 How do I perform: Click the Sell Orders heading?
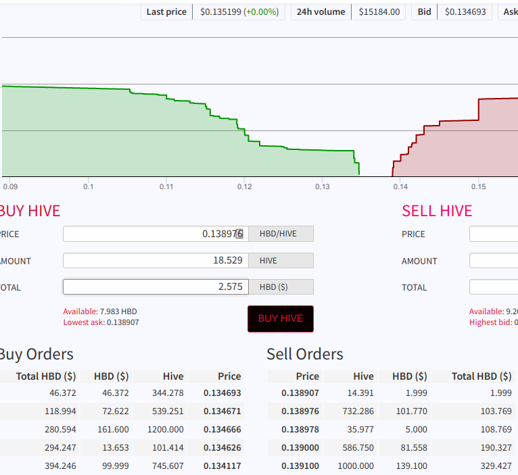pos(305,354)
